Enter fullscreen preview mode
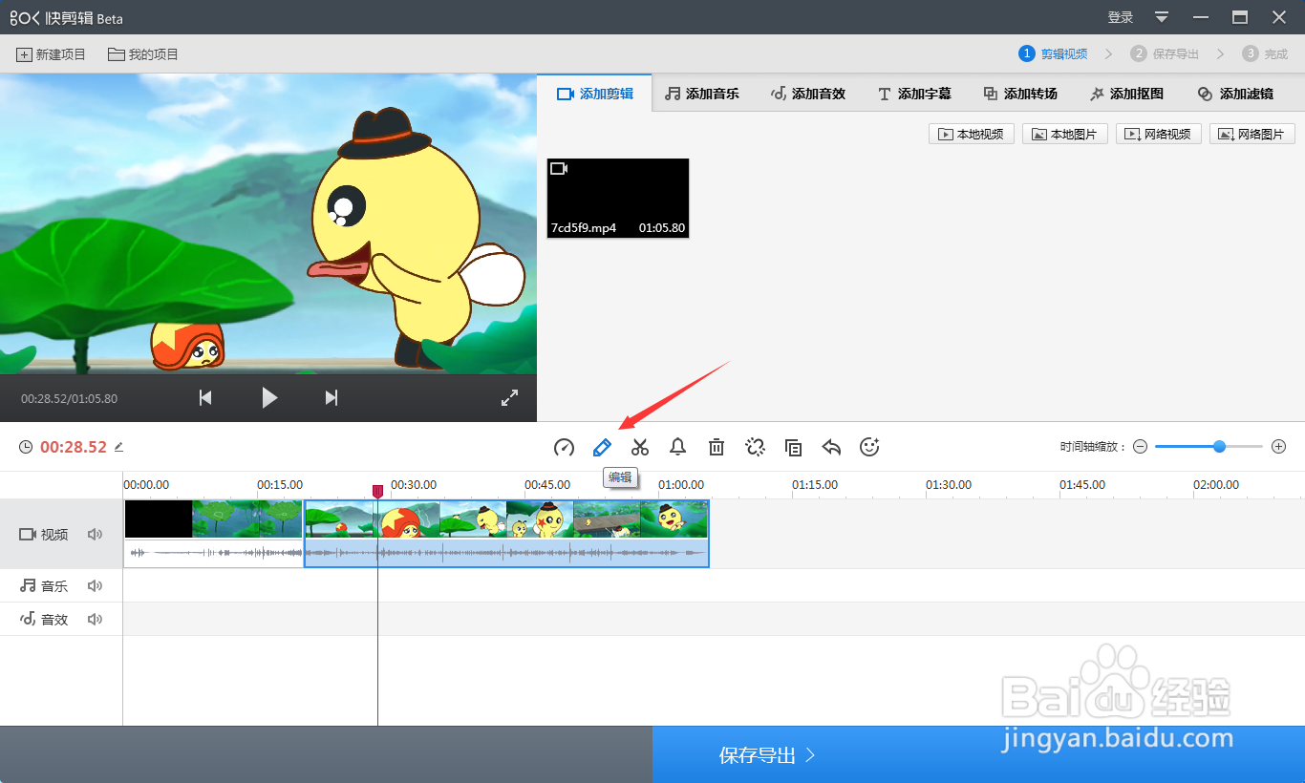Image resolution: width=1305 pixels, height=783 pixels. click(x=509, y=398)
